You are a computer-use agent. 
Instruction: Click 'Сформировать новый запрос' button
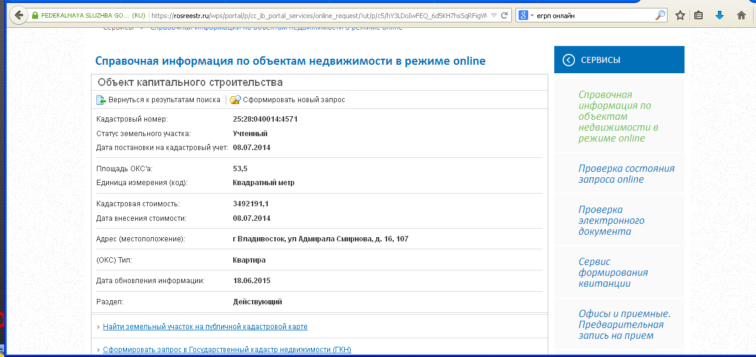click(x=288, y=100)
